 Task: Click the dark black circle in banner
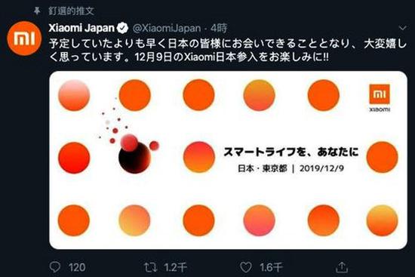point(135,158)
